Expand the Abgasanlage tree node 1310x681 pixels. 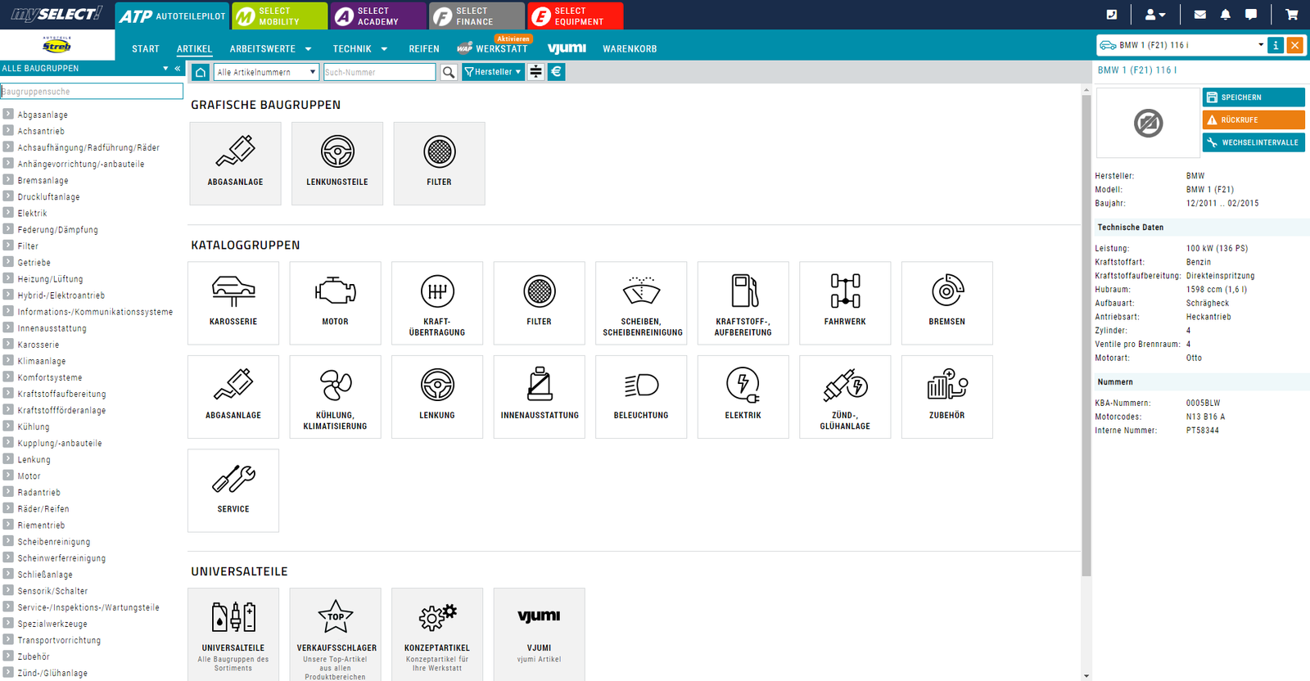(8, 115)
